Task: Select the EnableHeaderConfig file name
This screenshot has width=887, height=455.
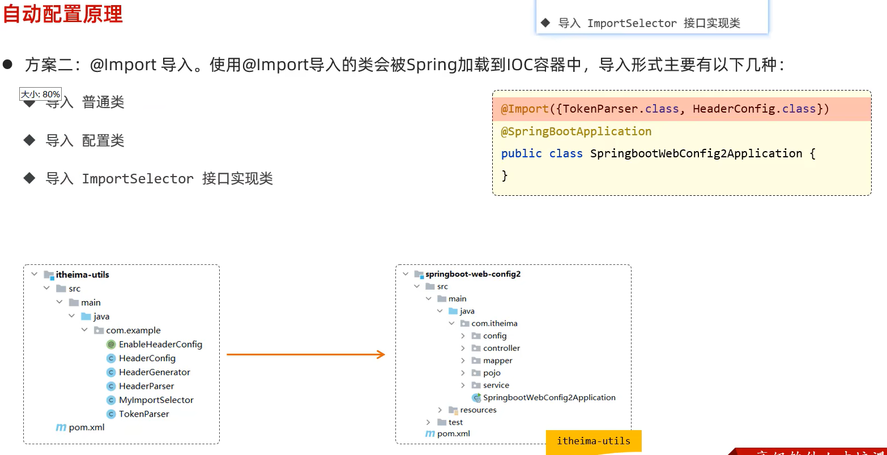Action: [160, 344]
